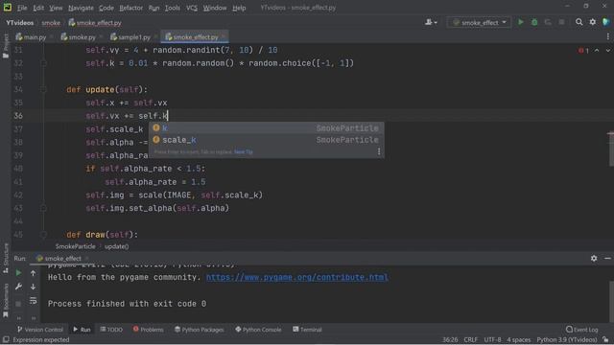Click line ending CRLF in status bar
This screenshot has width=614, height=345.
pyautogui.click(x=470, y=340)
